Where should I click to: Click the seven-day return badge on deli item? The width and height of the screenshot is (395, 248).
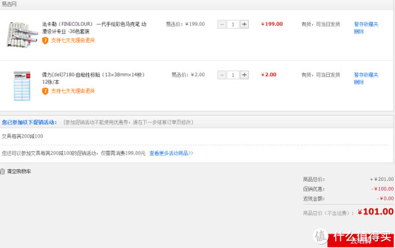[45, 91]
